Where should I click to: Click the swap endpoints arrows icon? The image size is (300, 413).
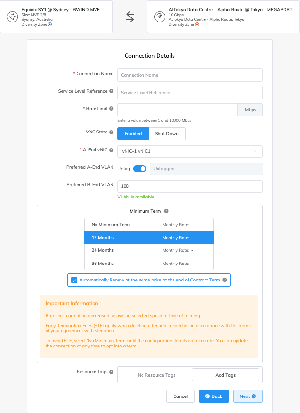coord(130,17)
